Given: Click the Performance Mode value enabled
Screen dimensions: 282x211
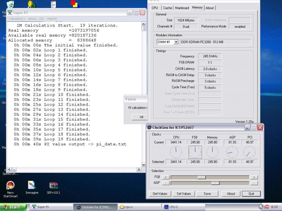Looking at the screenshot, I should click(240, 27).
